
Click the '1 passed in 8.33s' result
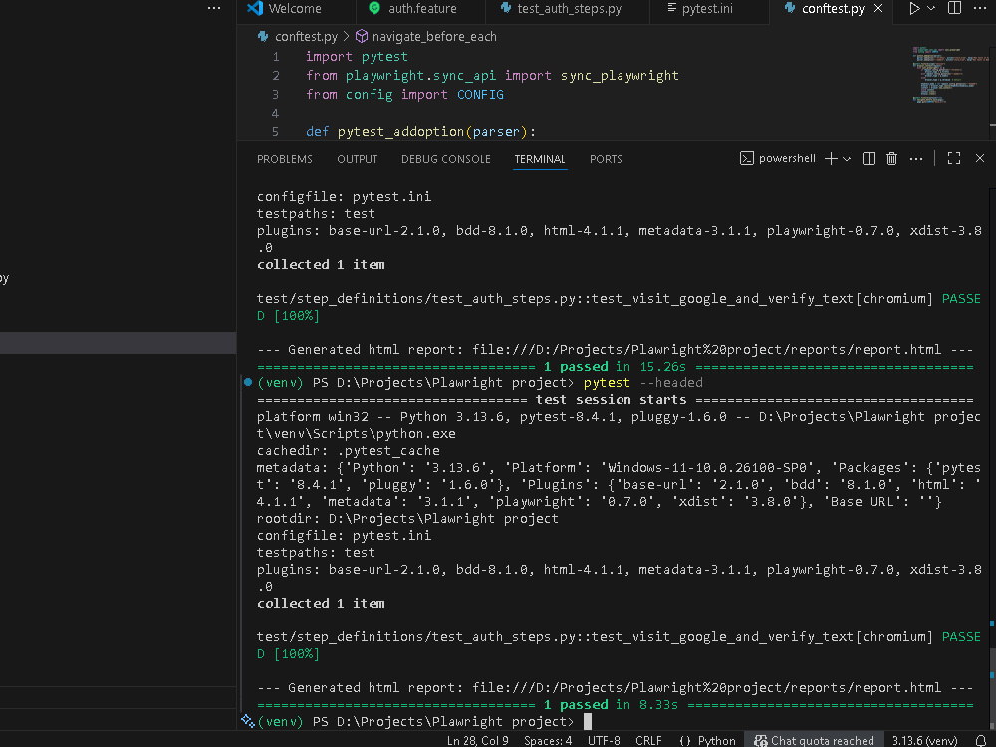[x=611, y=705]
